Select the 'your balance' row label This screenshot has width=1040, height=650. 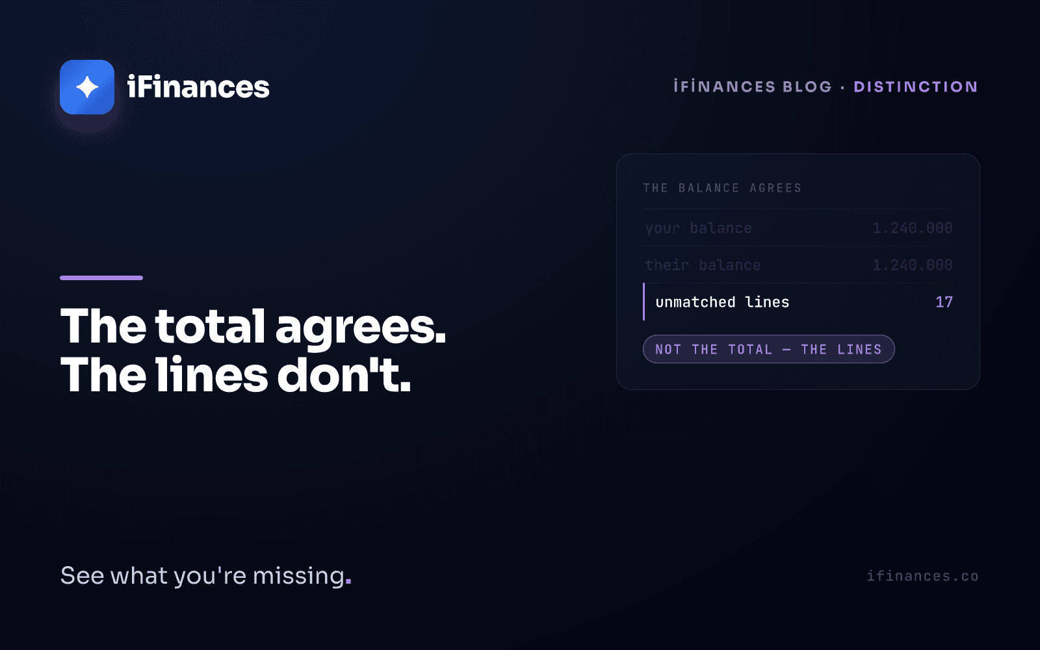[x=699, y=228]
